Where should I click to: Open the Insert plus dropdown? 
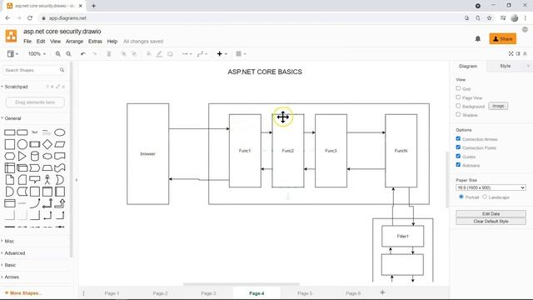click(x=222, y=53)
